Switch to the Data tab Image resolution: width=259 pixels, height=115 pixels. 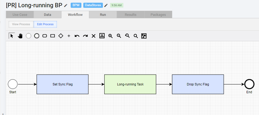47,15
